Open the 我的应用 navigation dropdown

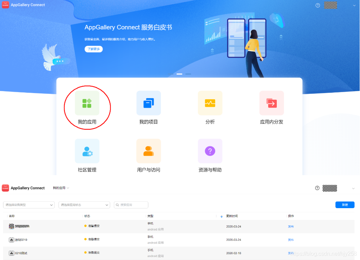point(61,188)
